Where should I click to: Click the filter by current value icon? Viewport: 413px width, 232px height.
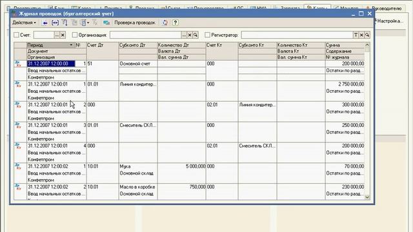tap(83, 23)
